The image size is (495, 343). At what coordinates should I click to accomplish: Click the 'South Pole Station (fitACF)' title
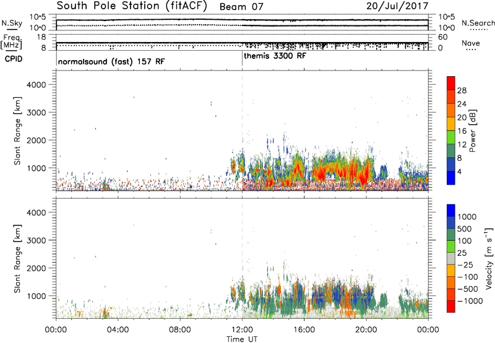(131, 6)
